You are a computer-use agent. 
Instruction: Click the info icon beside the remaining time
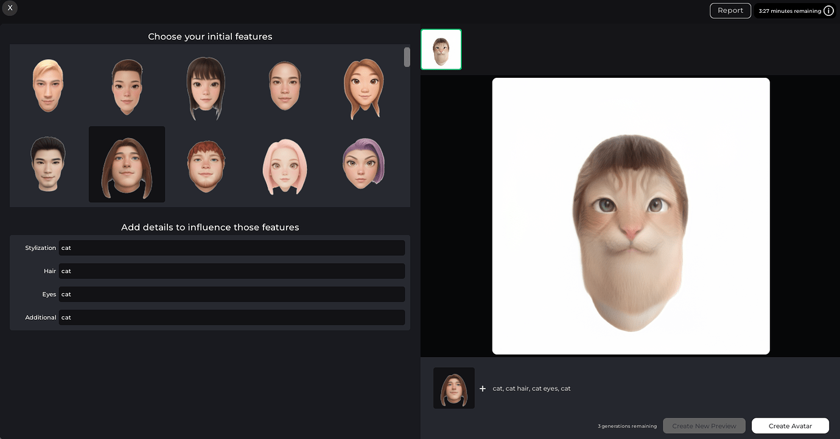828,10
